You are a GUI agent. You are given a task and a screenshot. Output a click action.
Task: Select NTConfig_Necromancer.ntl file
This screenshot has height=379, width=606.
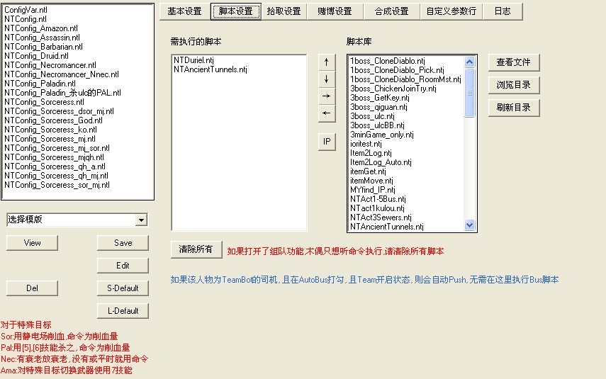[50, 65]
